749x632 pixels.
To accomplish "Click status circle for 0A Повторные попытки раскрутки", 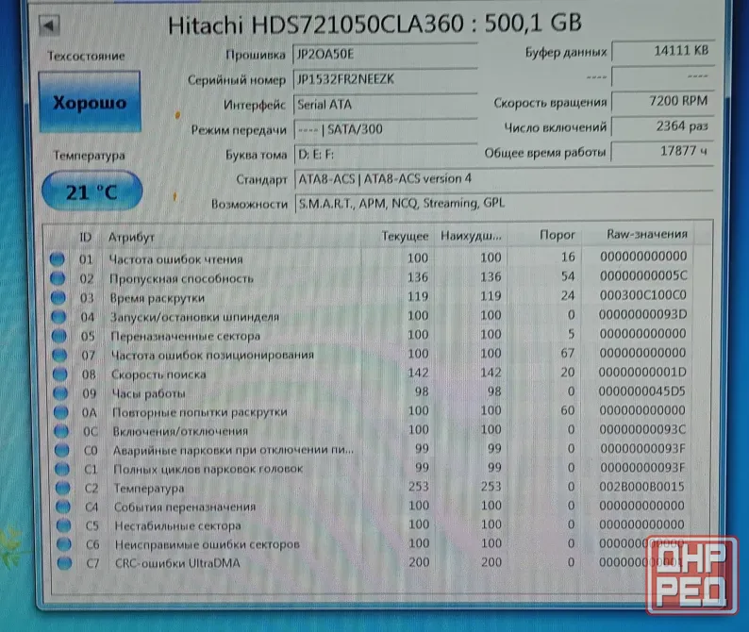I will pos(60,412).
